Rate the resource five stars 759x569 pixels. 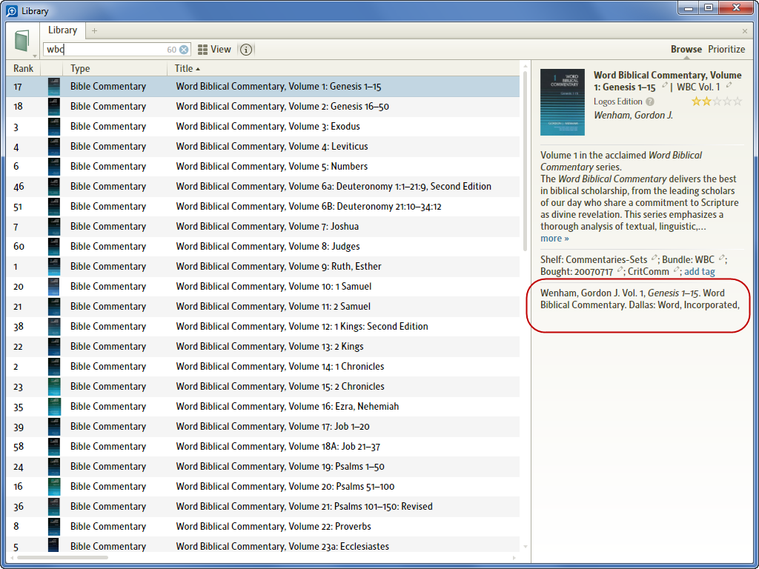pos(738,101)
